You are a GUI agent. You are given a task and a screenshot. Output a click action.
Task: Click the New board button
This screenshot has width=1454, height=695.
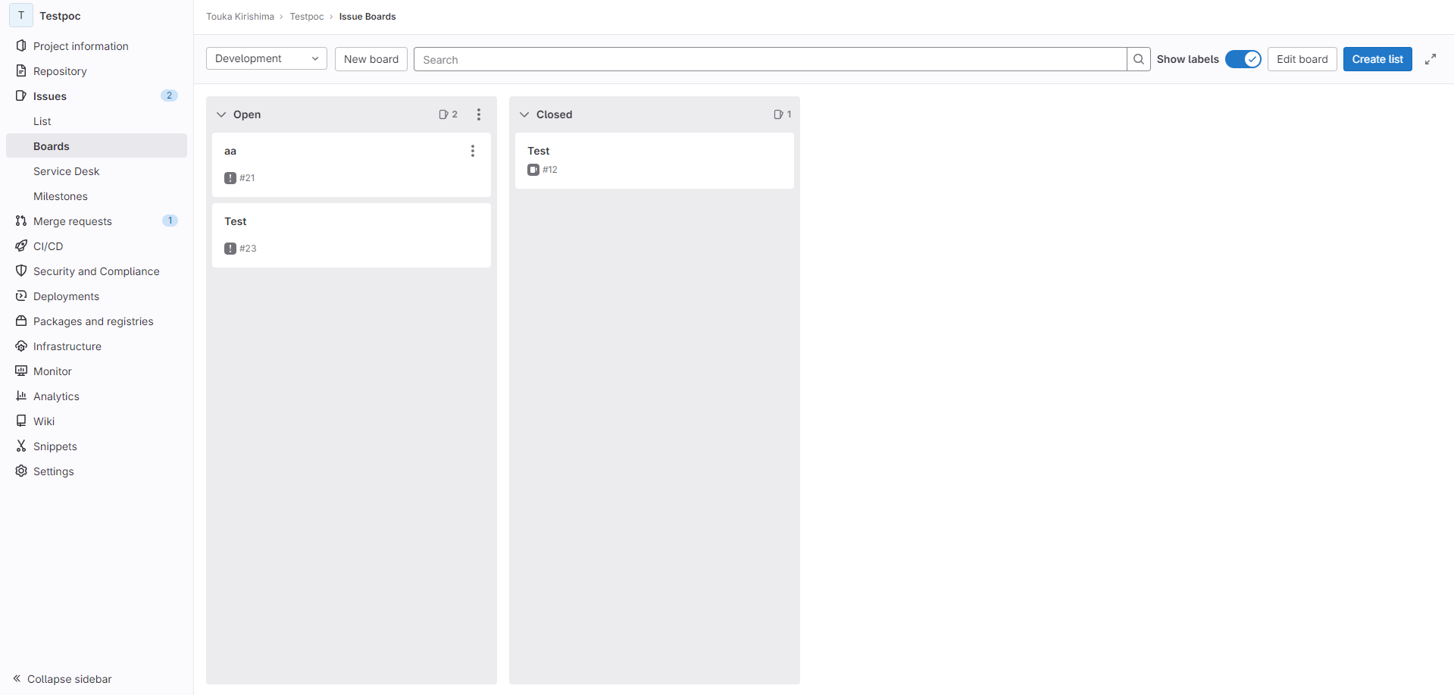(371, 59)
